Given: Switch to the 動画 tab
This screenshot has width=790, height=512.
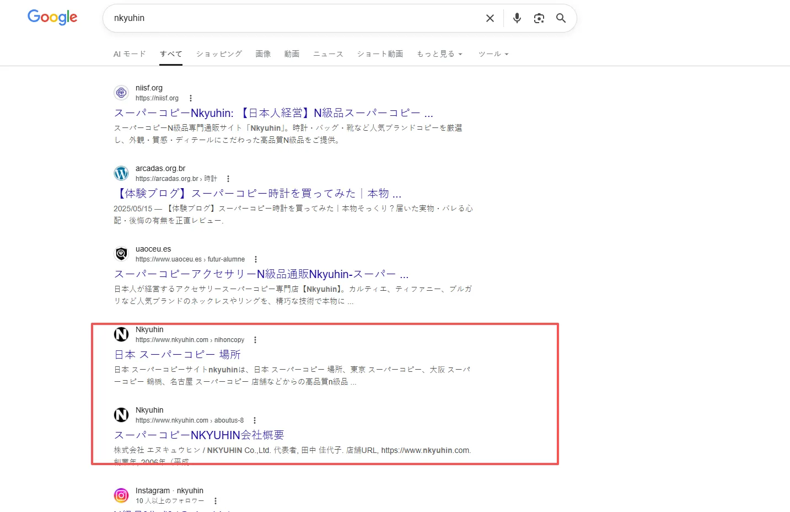Looking at the screenshot, I should 292,54.
